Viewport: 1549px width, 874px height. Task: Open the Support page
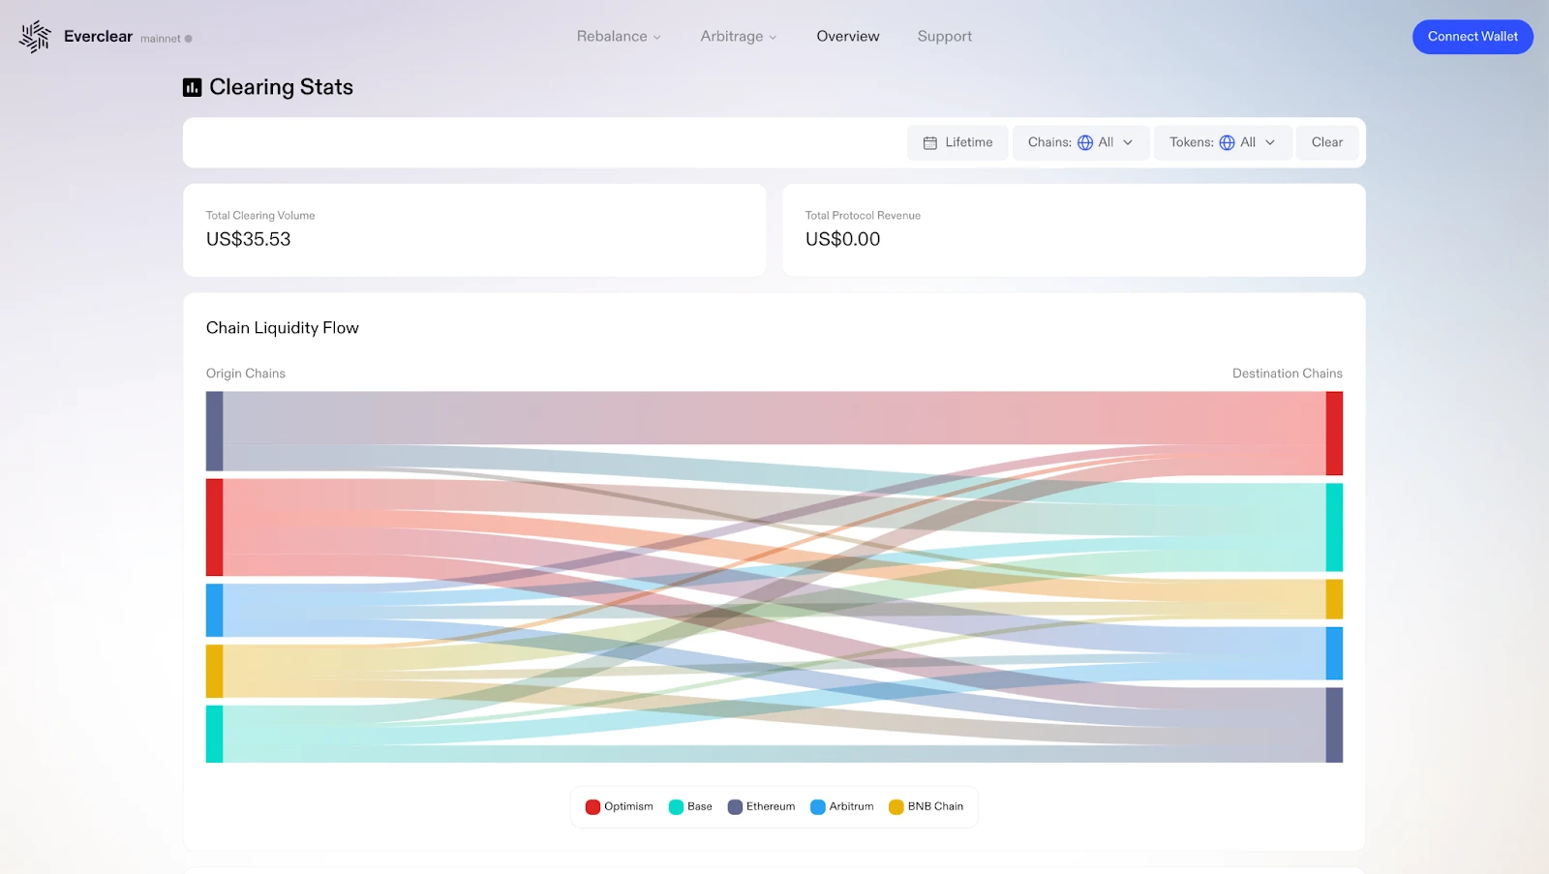tap(944, 37)
